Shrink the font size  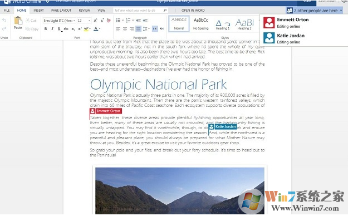pos(102,21)
